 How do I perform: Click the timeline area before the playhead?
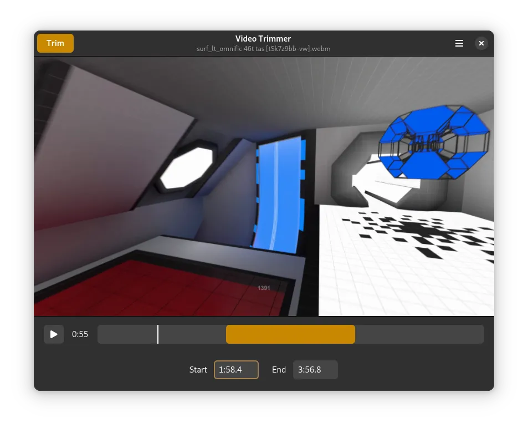point(127,334)
